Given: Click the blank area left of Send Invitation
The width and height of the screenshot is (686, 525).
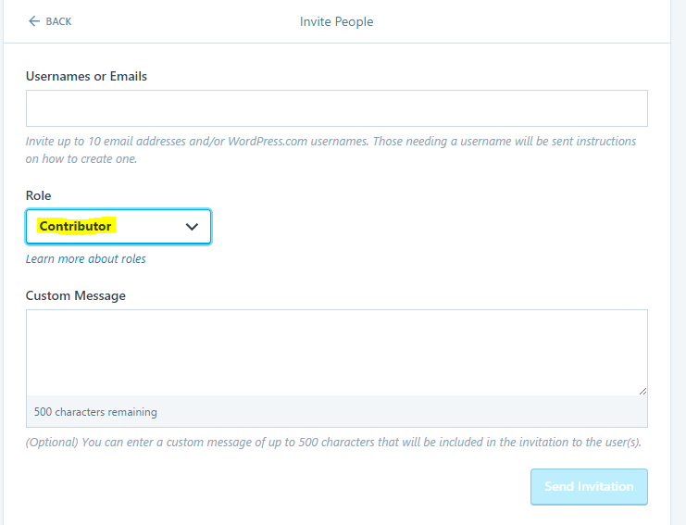Looking at the screenshot, I should click(278, 486).
